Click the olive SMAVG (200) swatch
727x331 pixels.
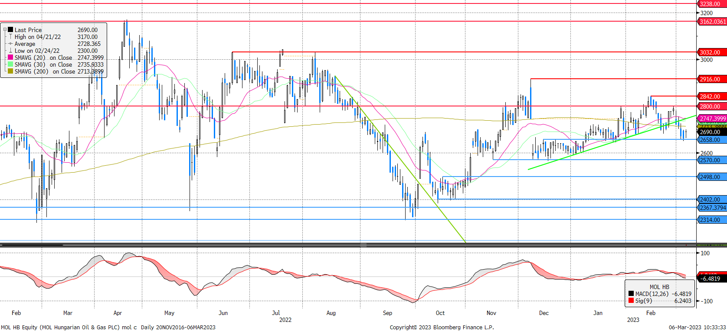[x=10, y=71]
